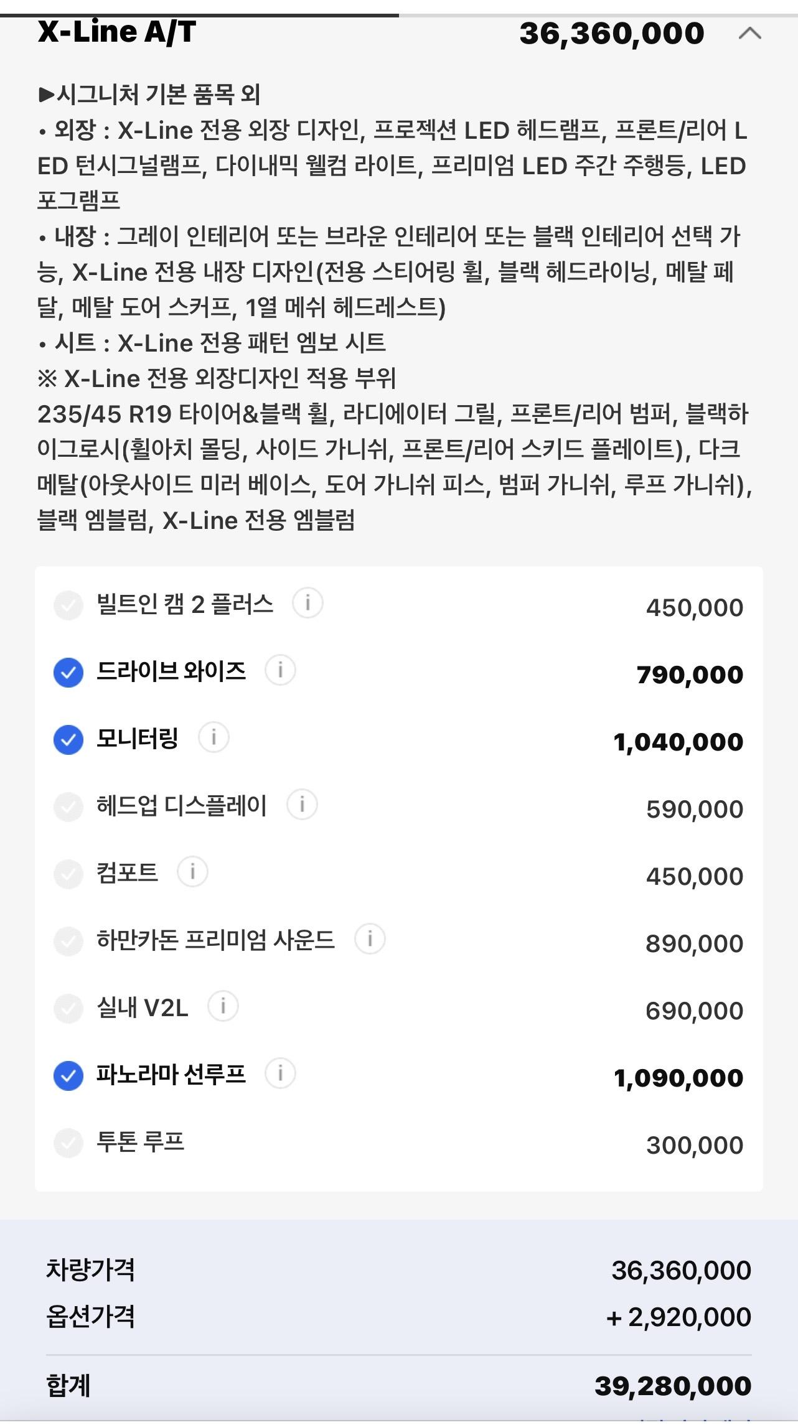Click the 실내 V2L price 690,000
798x1425 pixels.
click(x=695, y=1011)
